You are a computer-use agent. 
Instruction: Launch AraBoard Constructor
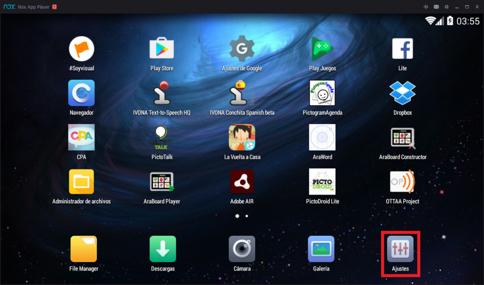[x=403, y=138]
